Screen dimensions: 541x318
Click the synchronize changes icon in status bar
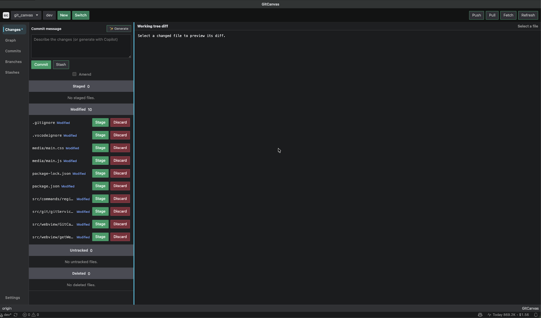pos(16,315)
